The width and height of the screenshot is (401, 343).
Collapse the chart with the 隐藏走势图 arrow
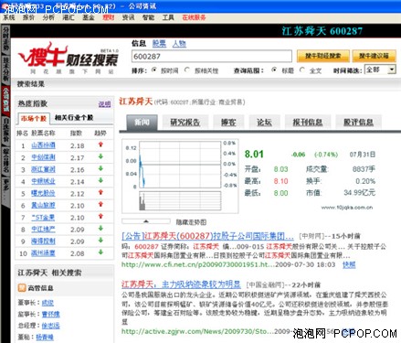click(146, 221)
